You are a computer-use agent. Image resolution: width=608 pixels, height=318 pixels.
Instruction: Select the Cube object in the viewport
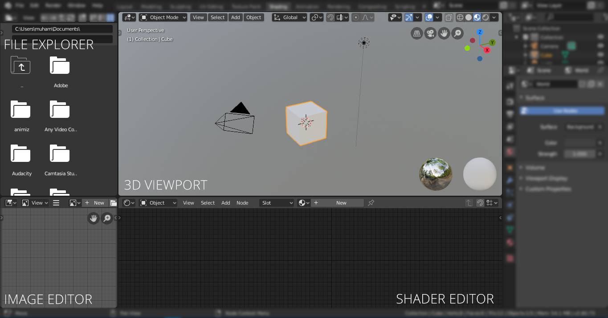[x=306, y=123]
